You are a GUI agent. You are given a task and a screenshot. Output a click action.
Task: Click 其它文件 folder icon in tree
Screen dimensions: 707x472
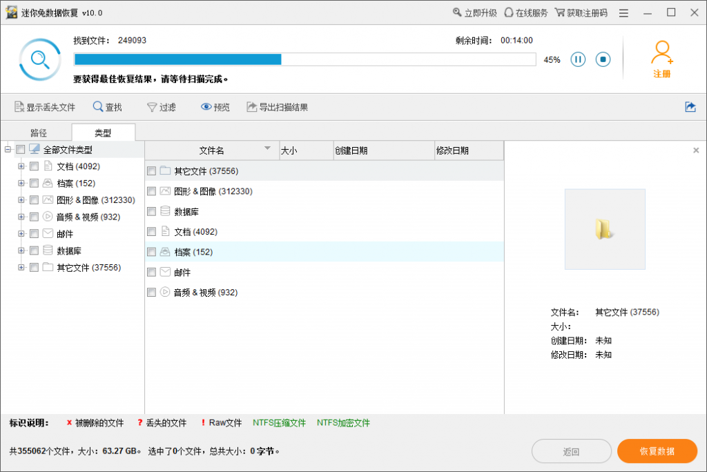[48, 267]
